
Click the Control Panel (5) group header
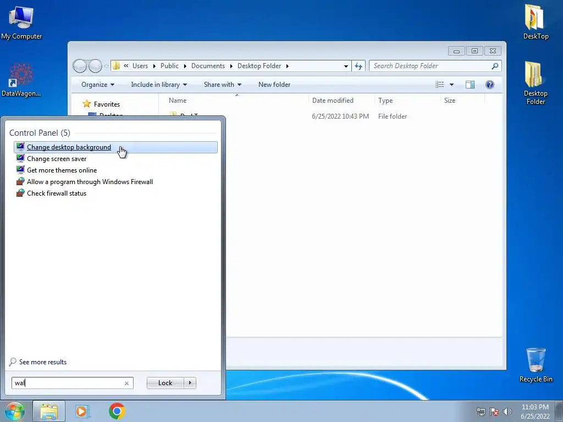click(40, 133)
